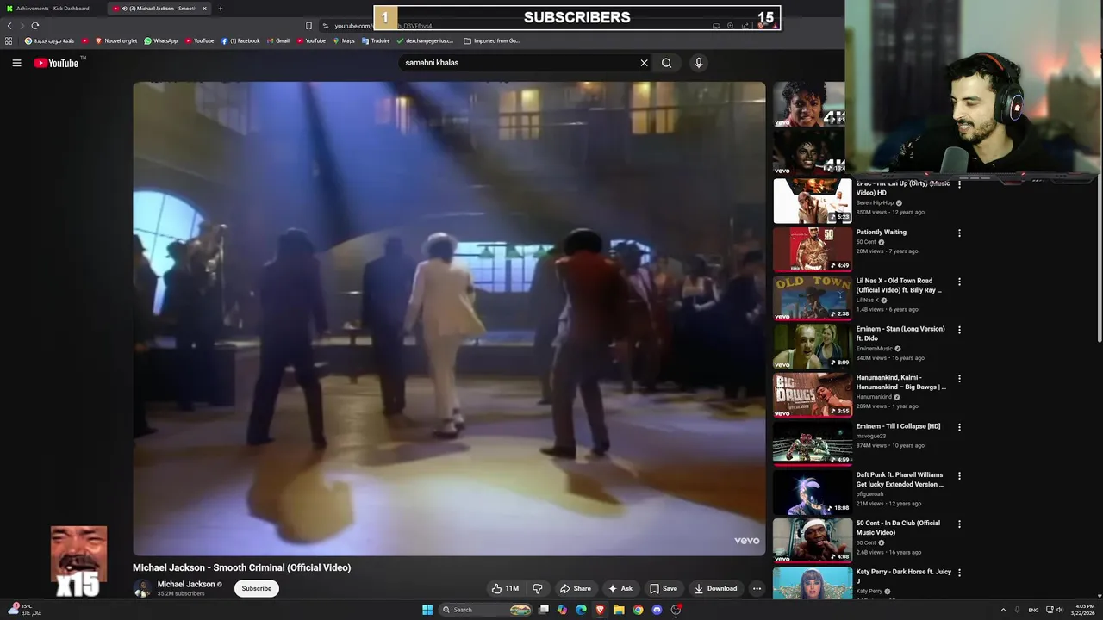The width and height of the screenshot is (1103, 620).
Task: Open Gmail bookmark
Action: coord(278,40)
